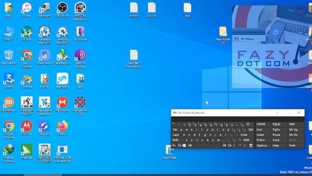Click the Insert key on keyboard
Viewport: 312px width, 176px height.
click(260, 135)
